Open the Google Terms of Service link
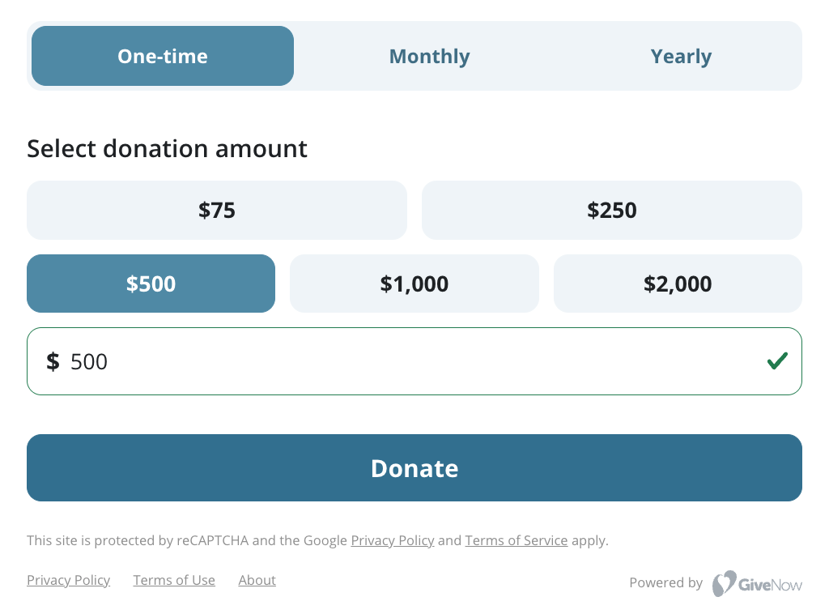829x614 pixels. coord(517,540)
